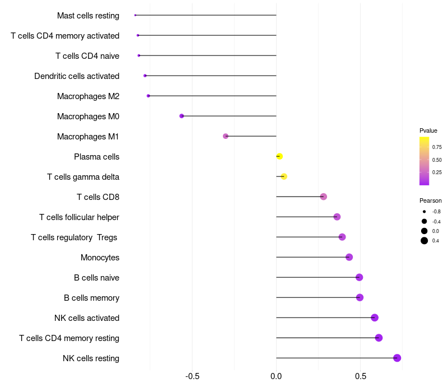Click the 0.4 Pearson legend circle

(x=424, y=241)
